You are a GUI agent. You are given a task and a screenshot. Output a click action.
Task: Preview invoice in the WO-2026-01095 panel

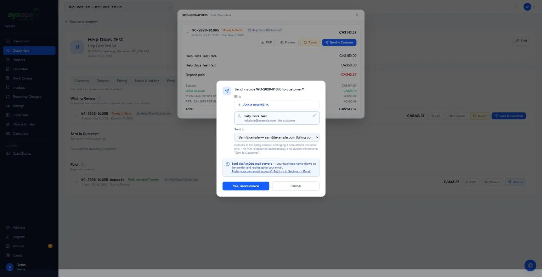pos(288,42)
